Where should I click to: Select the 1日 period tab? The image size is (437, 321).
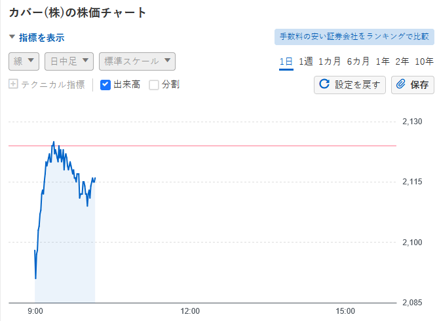(286, 61)
